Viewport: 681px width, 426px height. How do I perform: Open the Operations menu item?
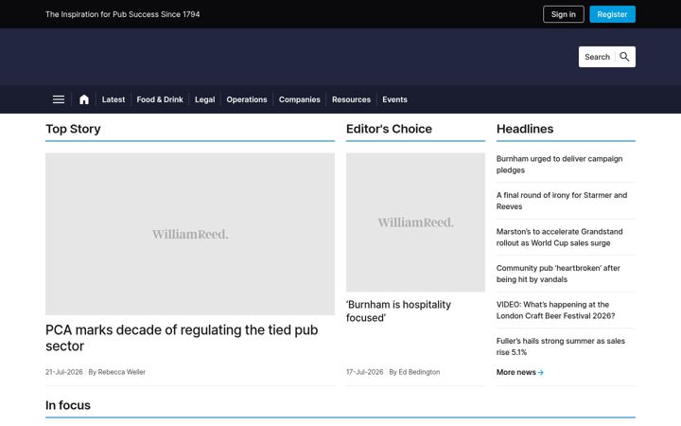tap(247, 99)
